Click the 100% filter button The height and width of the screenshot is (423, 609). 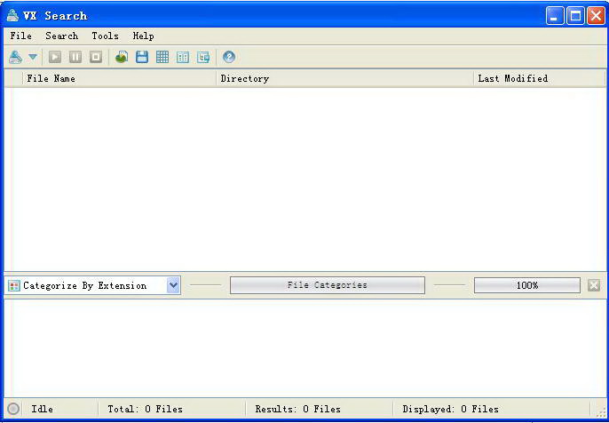[x=527, y=285]
